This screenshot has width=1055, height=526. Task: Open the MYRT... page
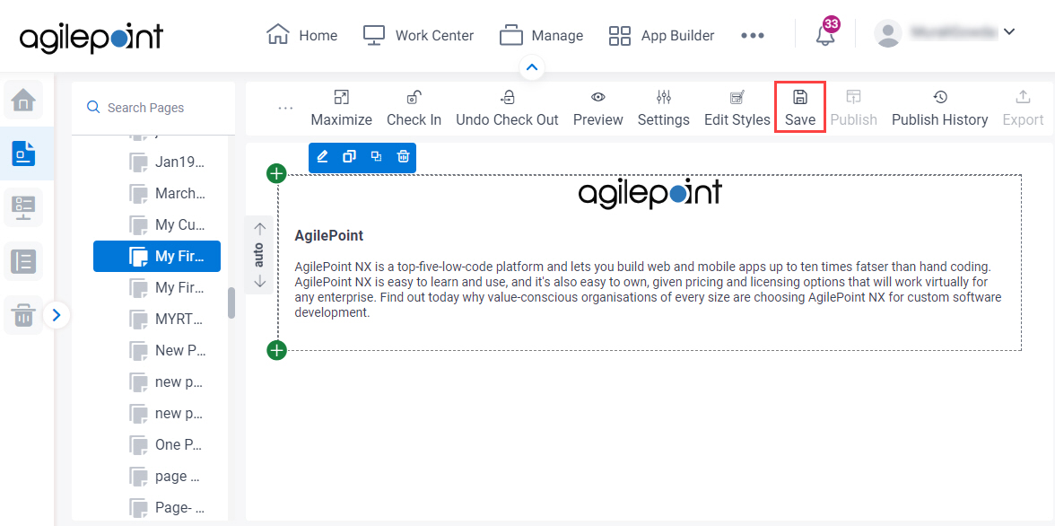[x=168, y=320]
